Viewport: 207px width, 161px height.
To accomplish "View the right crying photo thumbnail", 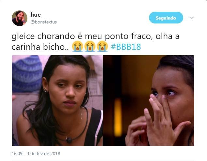I will pyautogui.click(x=149, y=100).
